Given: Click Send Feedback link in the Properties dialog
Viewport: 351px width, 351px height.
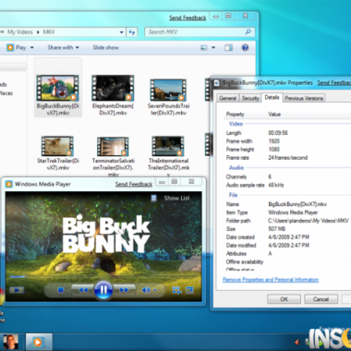Looking at the screenshot, I should 334,82.
